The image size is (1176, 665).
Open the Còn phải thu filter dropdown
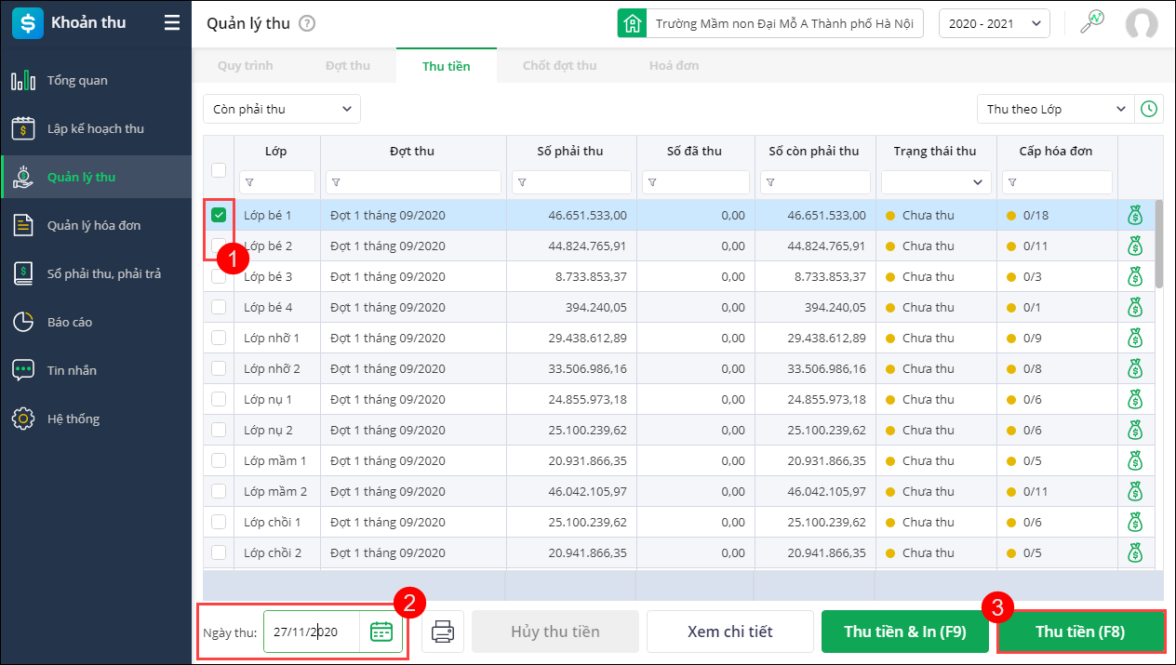282,109
